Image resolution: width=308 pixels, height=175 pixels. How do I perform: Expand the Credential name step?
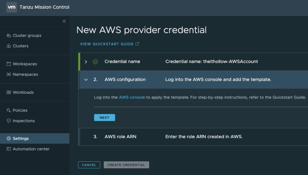(86, 62)
